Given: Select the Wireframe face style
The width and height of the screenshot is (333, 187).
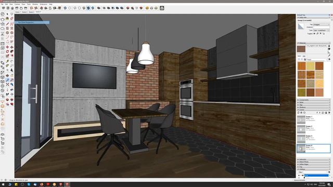Looking at the screenshot, I should point(75,8).
